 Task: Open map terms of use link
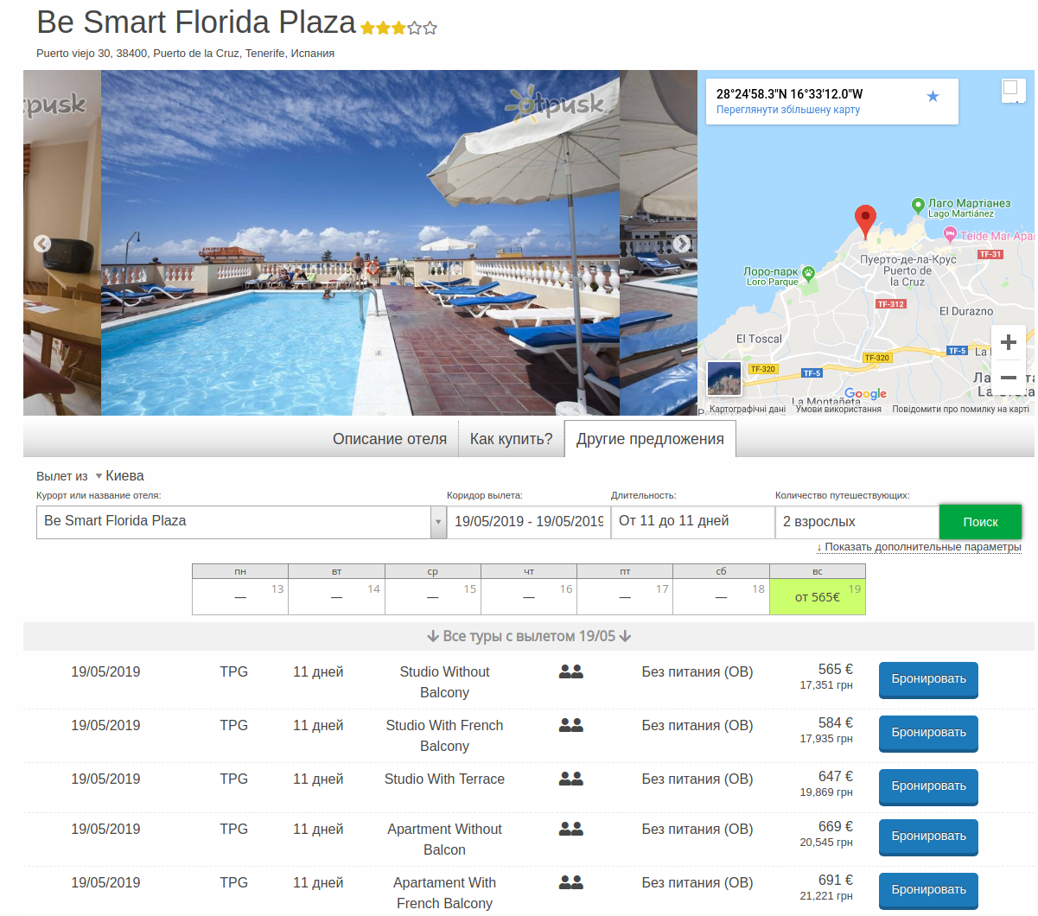[x=838, y=410]
